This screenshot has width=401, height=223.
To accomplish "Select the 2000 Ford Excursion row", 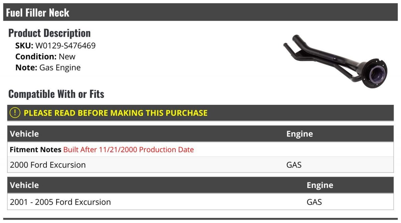I will pos(48,165).
